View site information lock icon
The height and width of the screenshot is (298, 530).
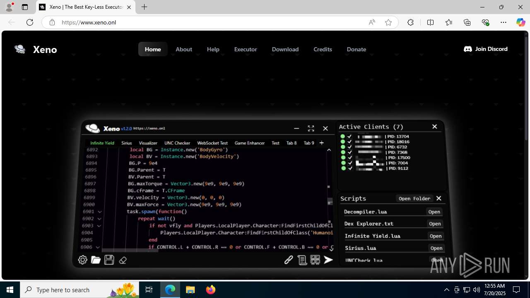[52, 22]
